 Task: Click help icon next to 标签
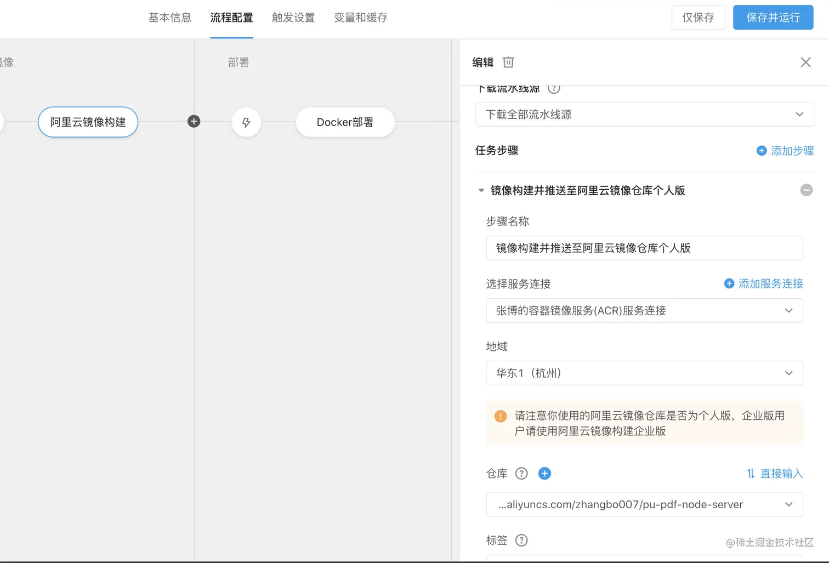521,541
